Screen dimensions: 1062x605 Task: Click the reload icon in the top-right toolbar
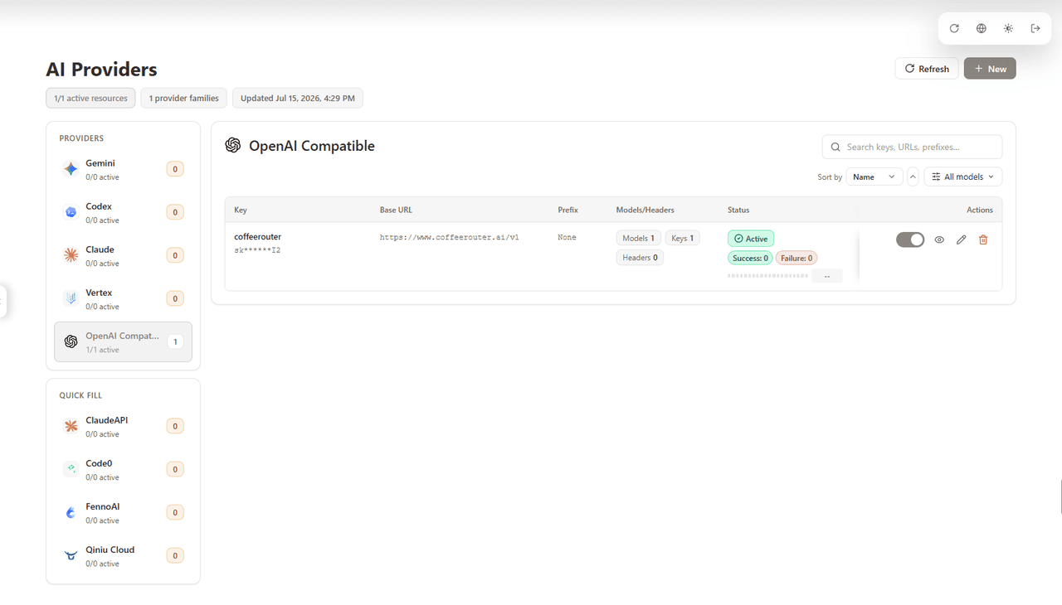(954, 28)
